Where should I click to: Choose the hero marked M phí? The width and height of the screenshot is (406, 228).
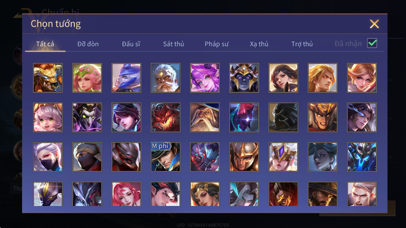[x=165, y=157]
